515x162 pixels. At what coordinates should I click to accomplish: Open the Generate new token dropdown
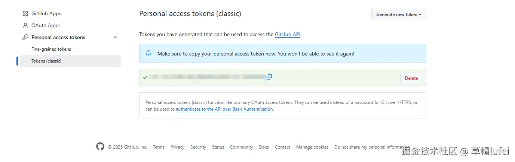coord(398,15)
